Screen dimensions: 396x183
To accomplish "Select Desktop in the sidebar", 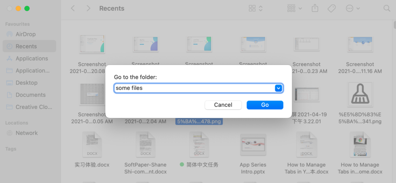I will [x=26, y=83].
